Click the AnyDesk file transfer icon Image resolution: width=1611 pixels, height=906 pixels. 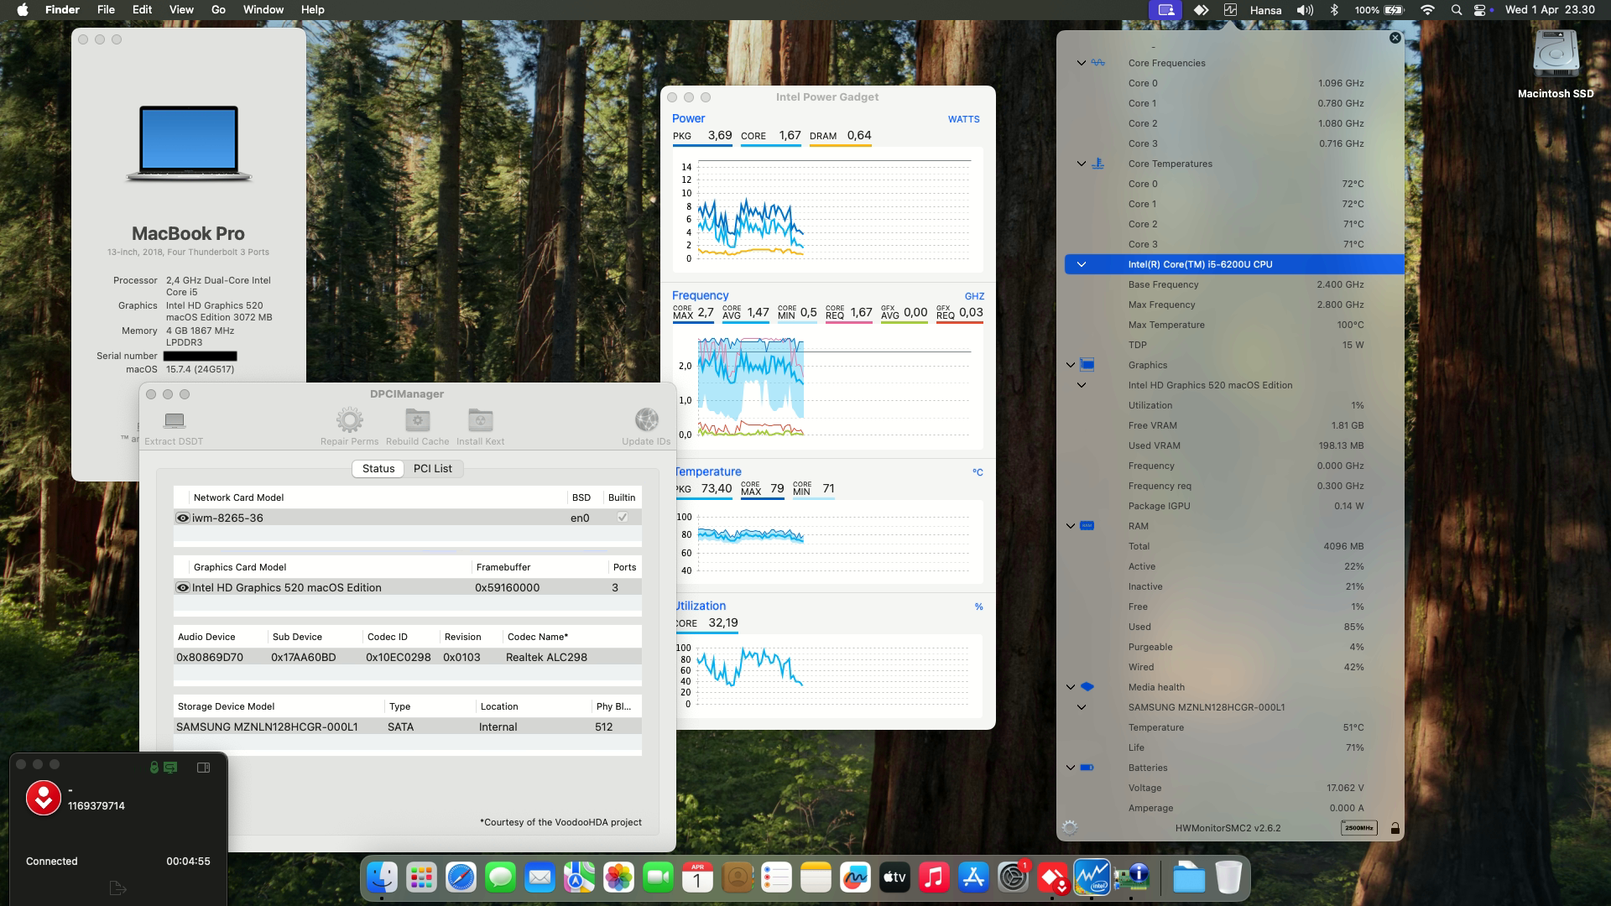click(x=117, y=888)
